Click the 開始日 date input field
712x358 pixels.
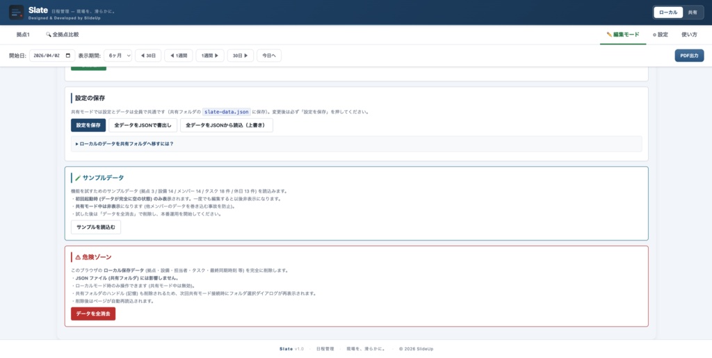coord(52,56)
